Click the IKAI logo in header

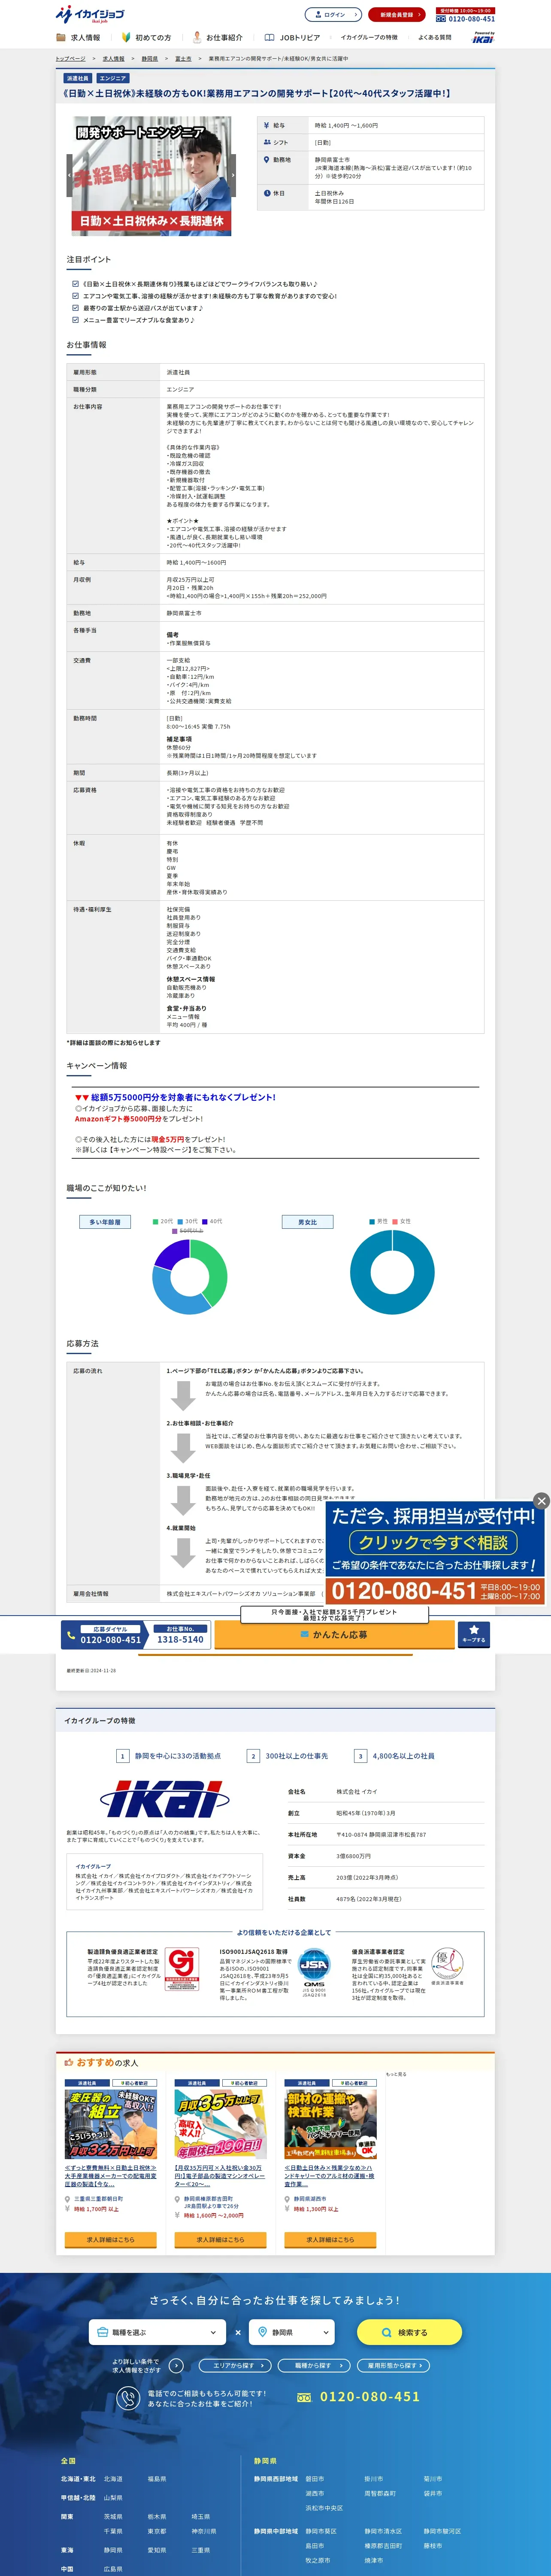click(x=483, y=38)
